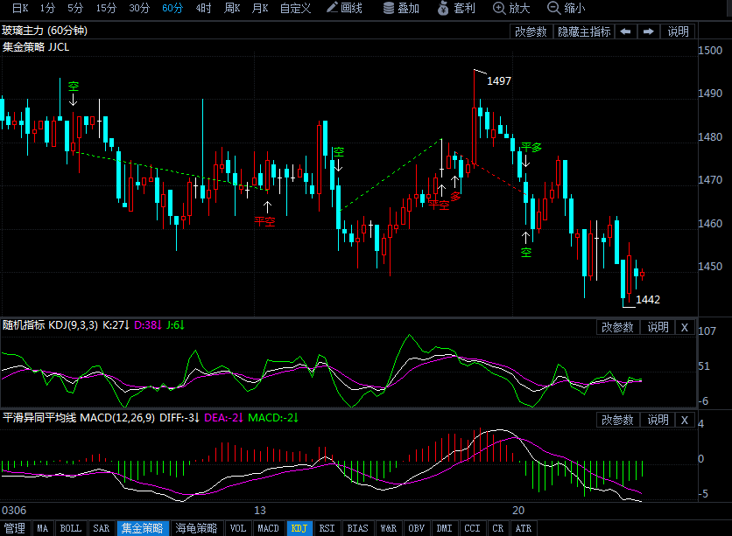The width and height of the screenshot is (732, 536).
Task: Open the 自定义 custom period option
Action: (x=295, y=8)
